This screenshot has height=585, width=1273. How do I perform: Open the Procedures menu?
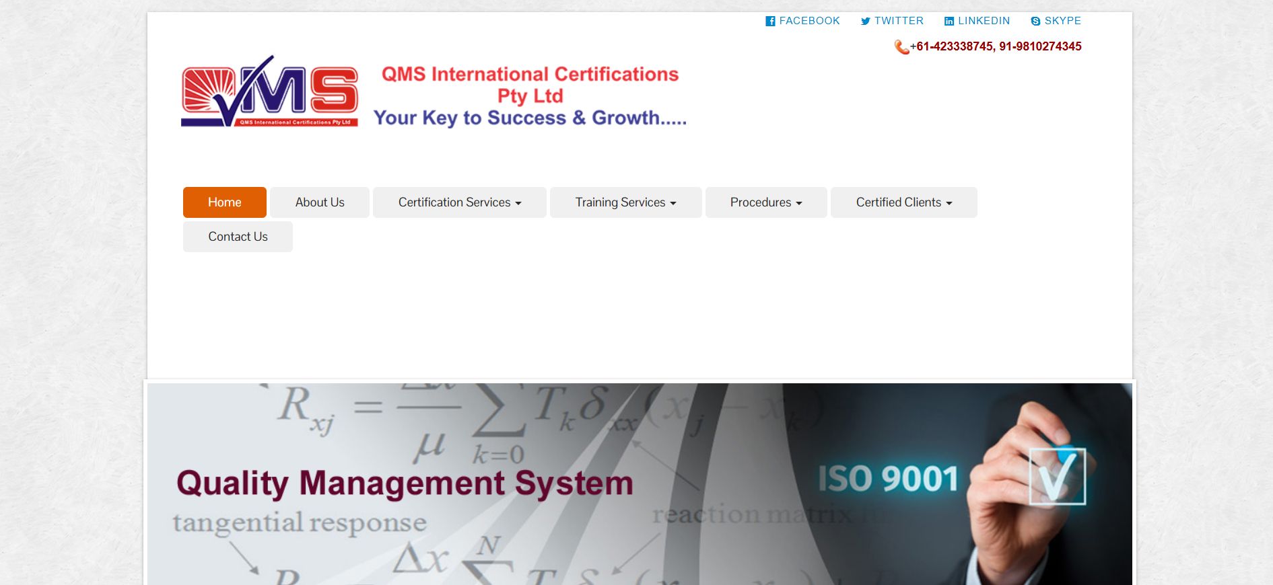(x=766, y=202)
